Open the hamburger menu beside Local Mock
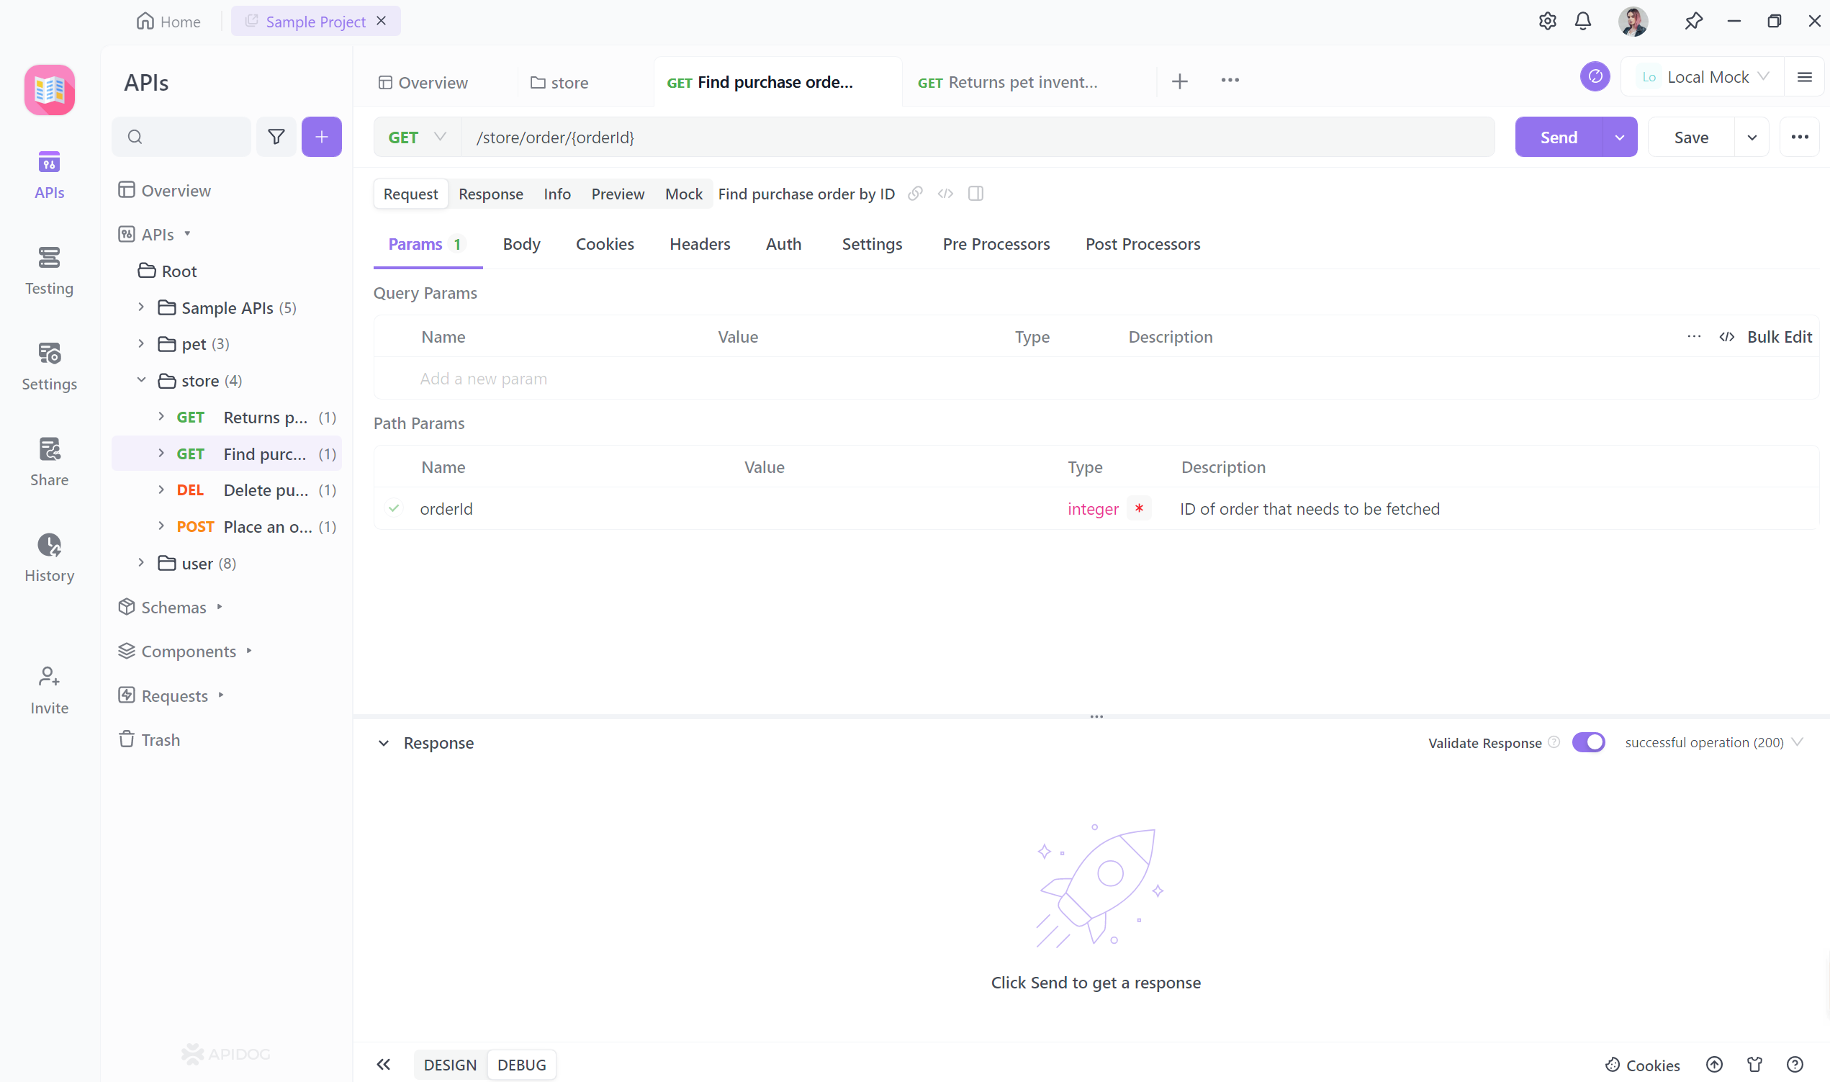The image size is (1830, 1082). [x=1805, y=76]
